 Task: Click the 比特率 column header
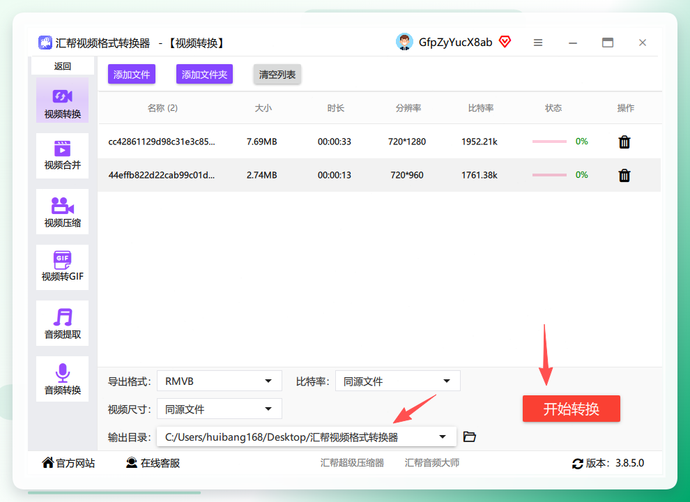(x=480, y=108)
